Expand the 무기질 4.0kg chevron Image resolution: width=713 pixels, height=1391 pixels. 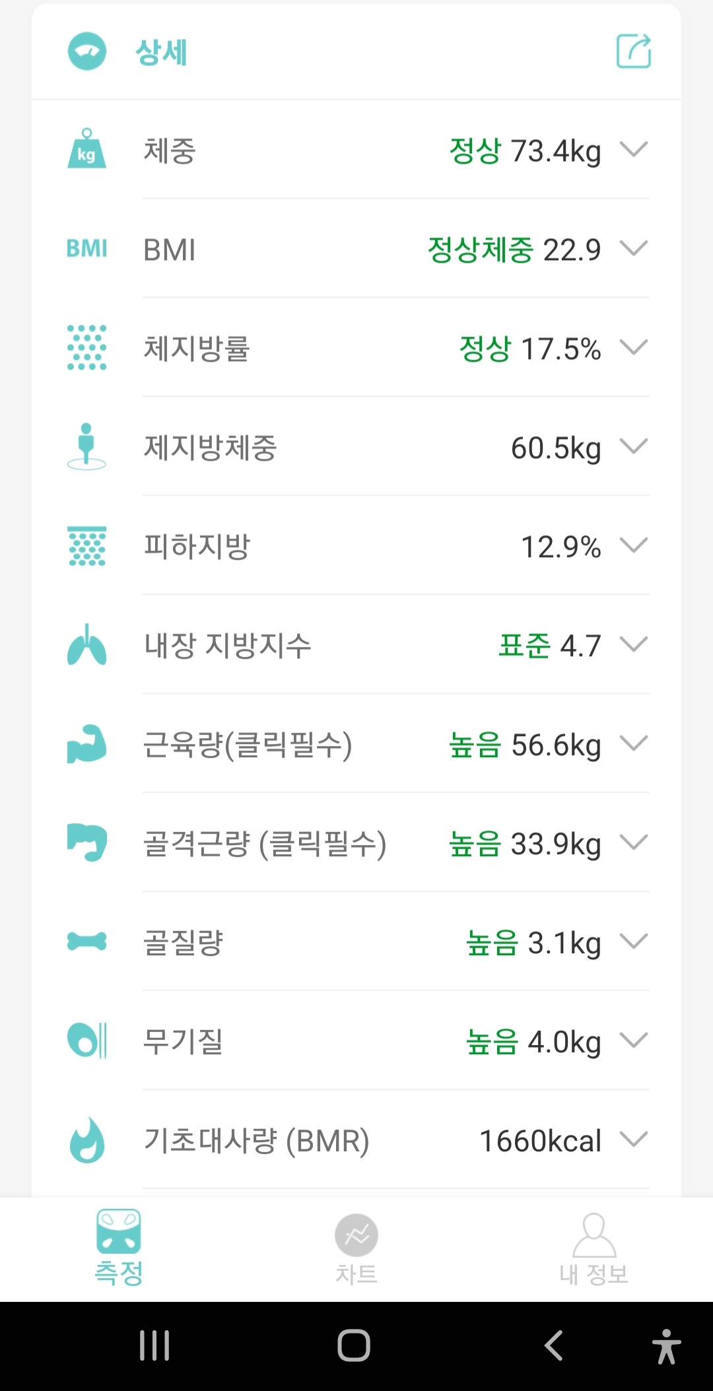point(634,1040)
